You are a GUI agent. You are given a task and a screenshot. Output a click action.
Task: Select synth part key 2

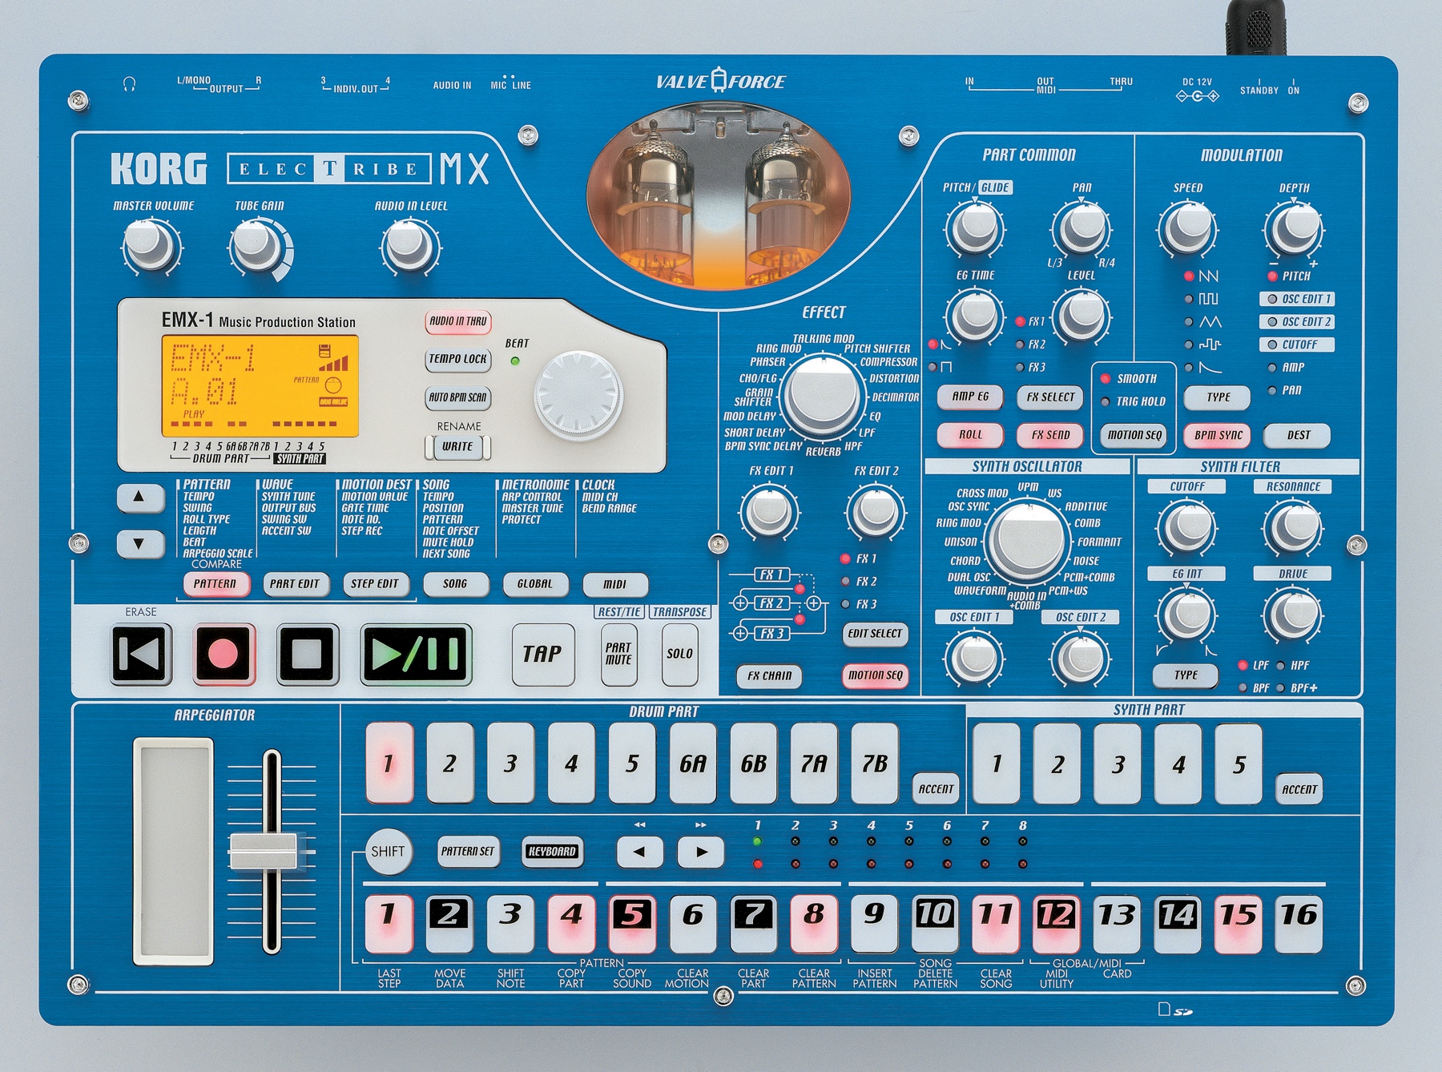[1057, 763]
